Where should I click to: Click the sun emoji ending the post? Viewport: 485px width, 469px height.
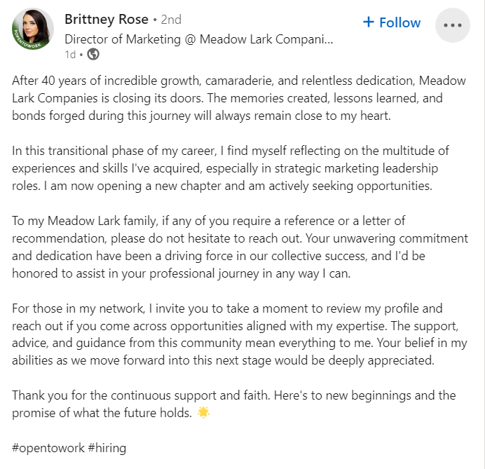point(203,413)
